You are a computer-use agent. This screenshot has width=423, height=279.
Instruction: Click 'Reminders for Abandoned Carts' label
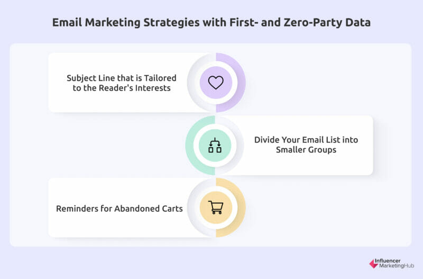(119, 209)
